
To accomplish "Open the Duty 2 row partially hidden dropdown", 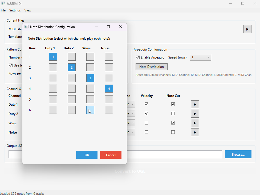I will pyautogui.click(x=131, y=114).
